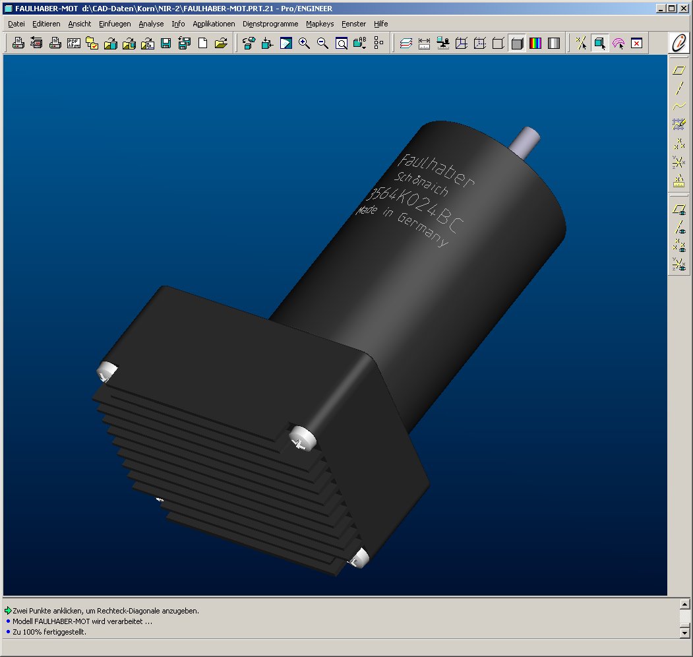Image resolution: width=693 pixels, height=657 pixels.
Task: Click the first printer icon in toolbar
Action: (x=18, y=43)
